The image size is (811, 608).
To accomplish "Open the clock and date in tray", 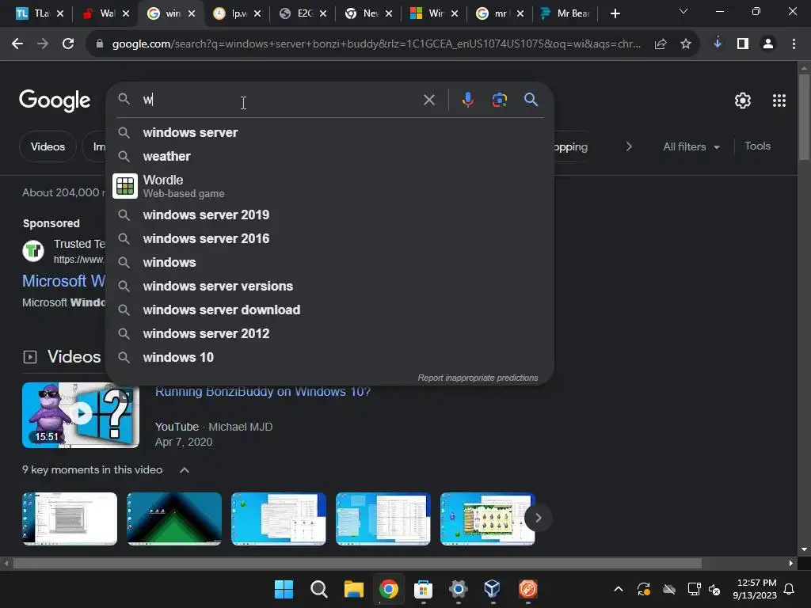I will coord(755,589).
